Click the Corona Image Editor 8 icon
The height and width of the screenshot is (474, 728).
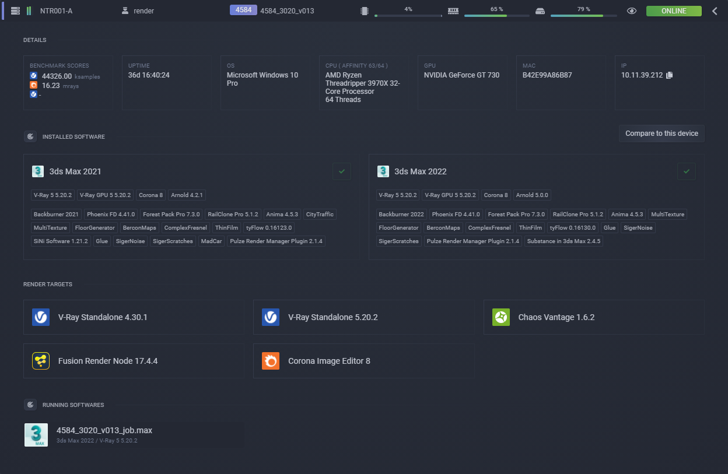pyautogui.click(x=271, y=361)
